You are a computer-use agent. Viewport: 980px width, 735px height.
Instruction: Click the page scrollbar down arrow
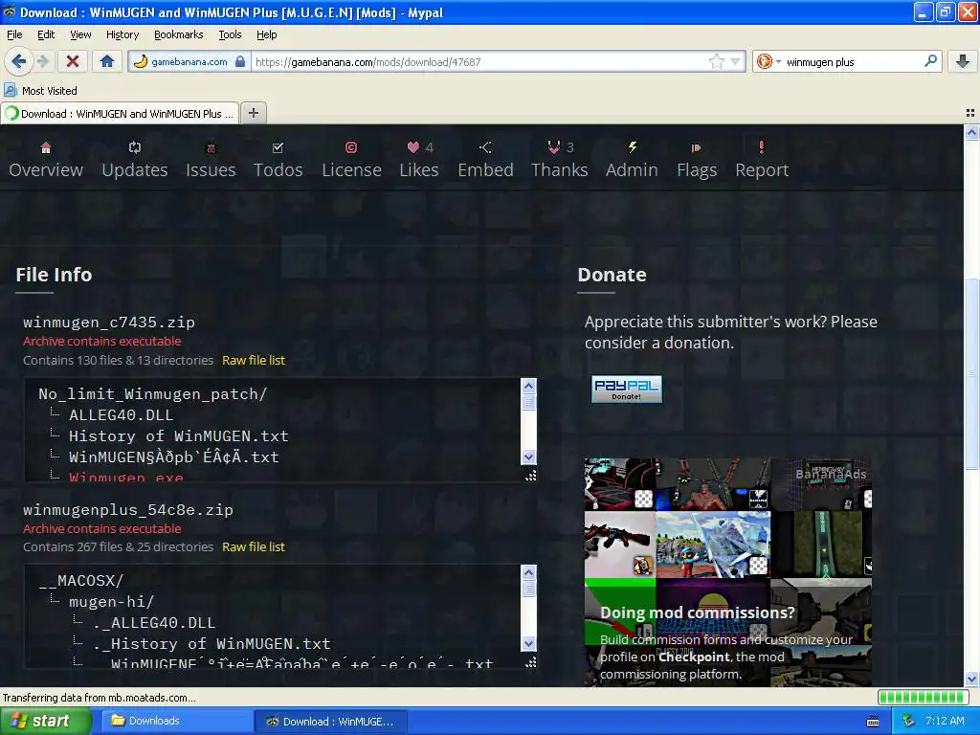pyautogui.click(x=971, y=679)
